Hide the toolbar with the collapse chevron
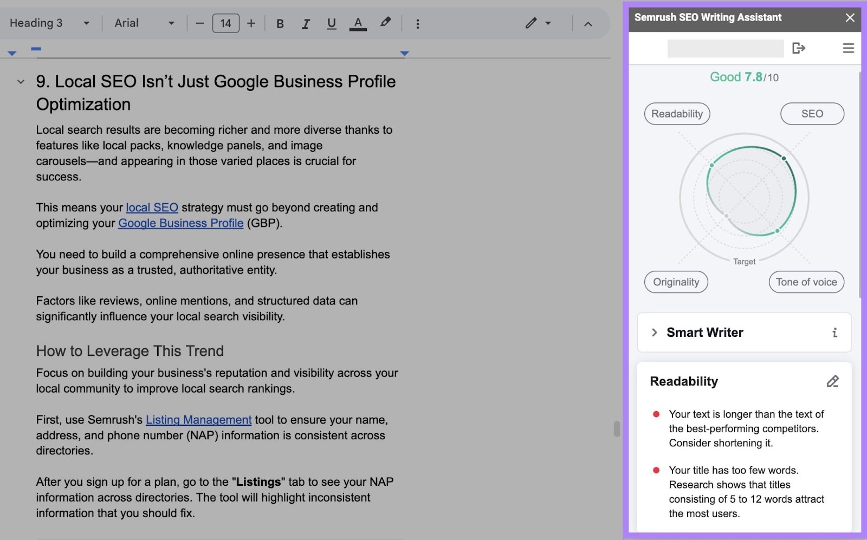867x540 pixels. [588, 23]
